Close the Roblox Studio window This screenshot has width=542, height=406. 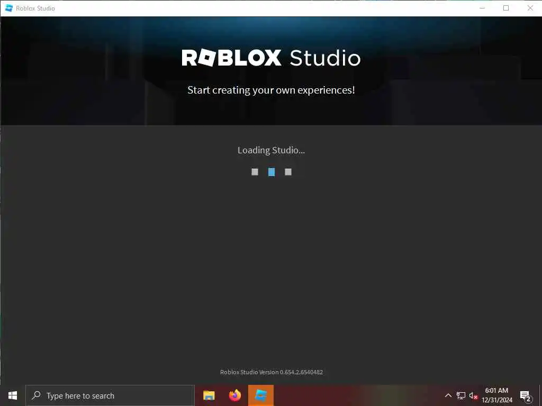(x=530, y=8)
